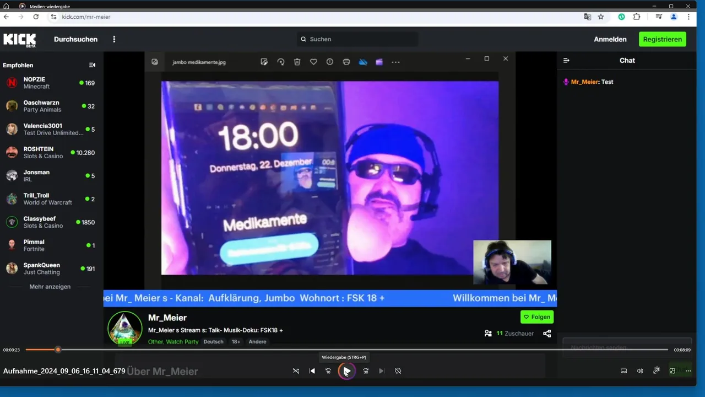Collapse the Empfohlen sidebar
This screenshot has width=705, height=397.
coord(92,65)
